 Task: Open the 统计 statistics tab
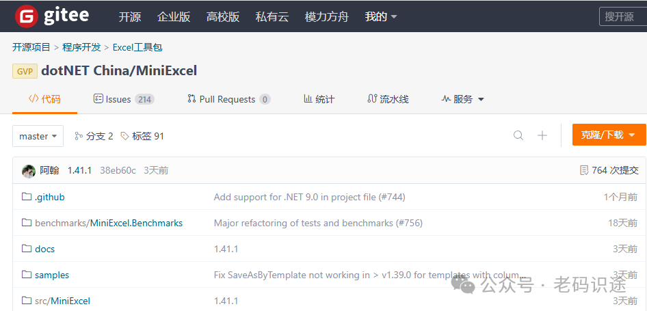[319, 99]
